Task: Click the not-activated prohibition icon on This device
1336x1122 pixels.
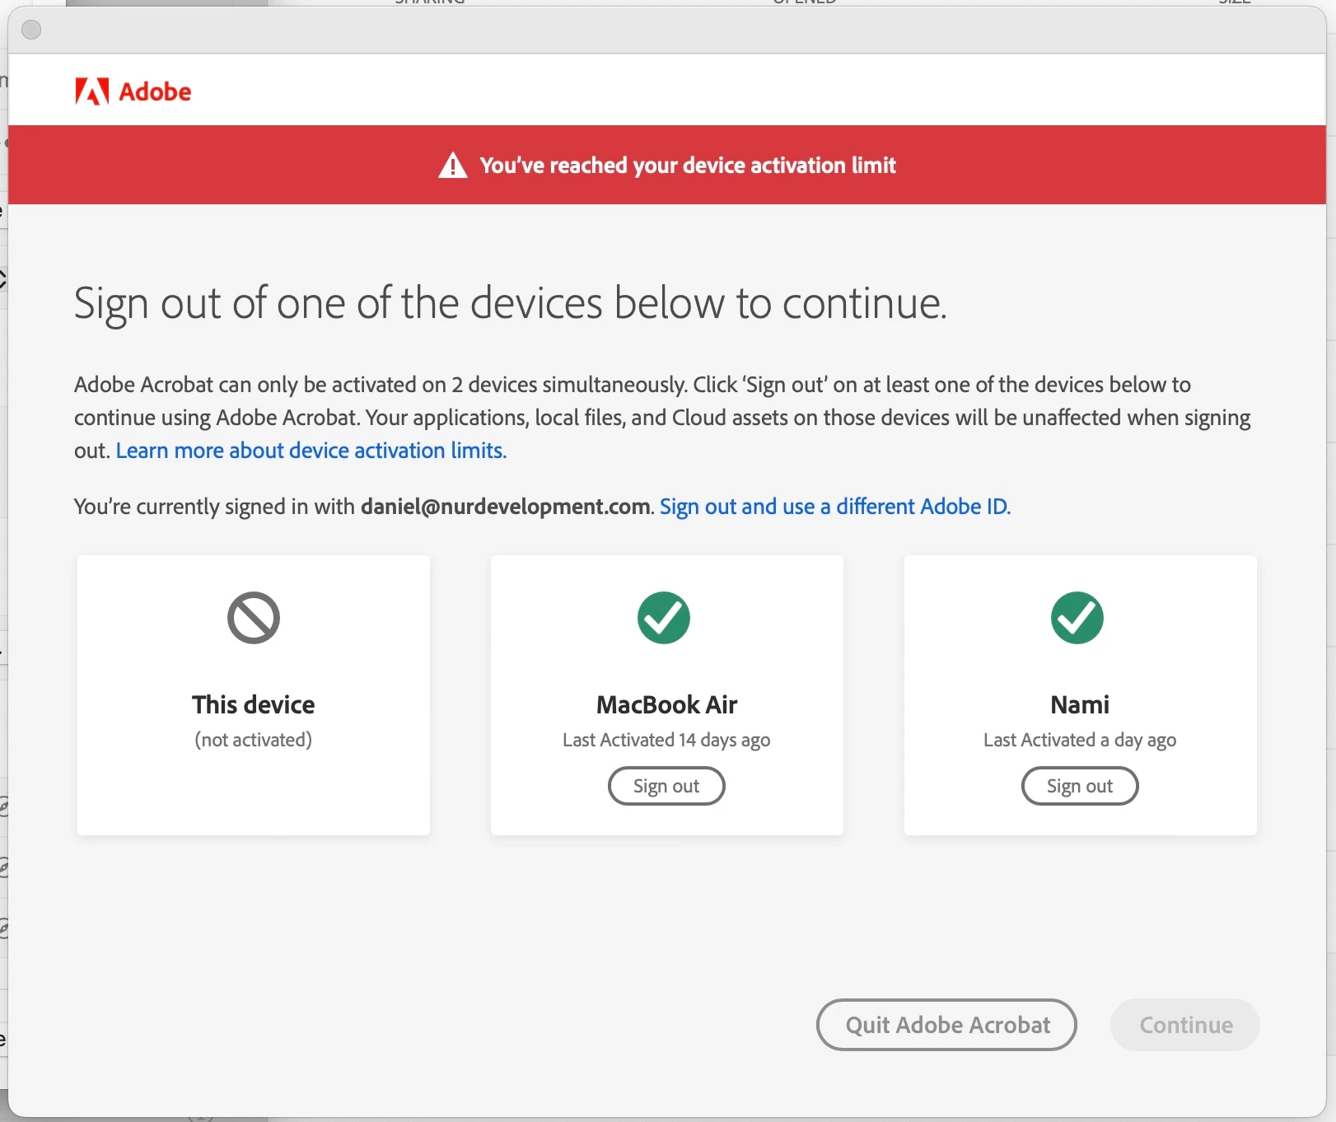Action: (x=254, y=618)
